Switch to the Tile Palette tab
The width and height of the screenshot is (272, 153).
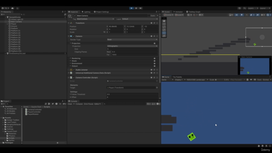pyautogui.click(x=177, y=77)
